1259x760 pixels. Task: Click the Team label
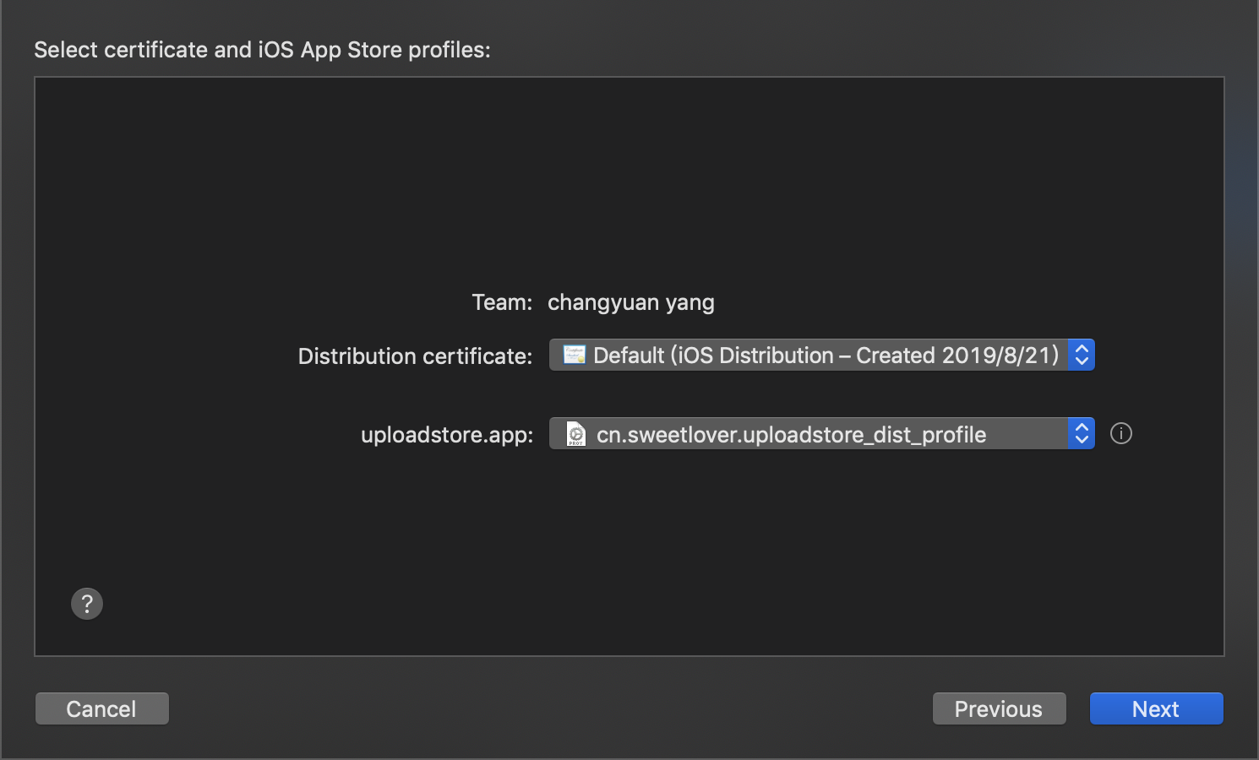502,302
